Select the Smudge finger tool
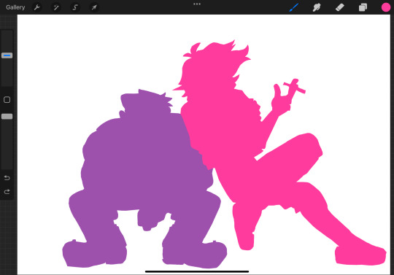 point(317,7)
